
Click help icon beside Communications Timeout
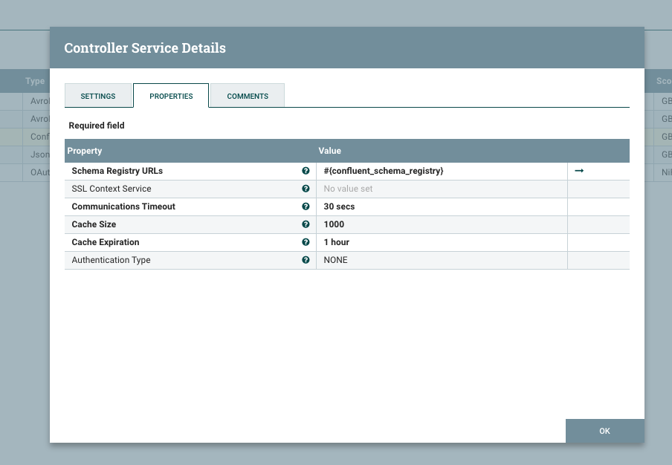306,207
